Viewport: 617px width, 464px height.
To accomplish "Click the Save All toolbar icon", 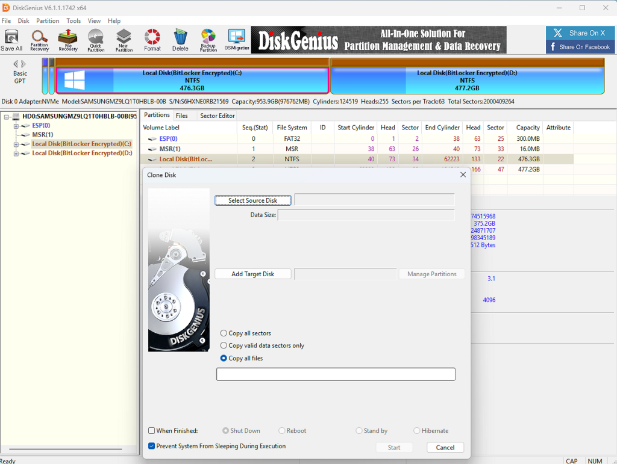I will tap(11, 40).
